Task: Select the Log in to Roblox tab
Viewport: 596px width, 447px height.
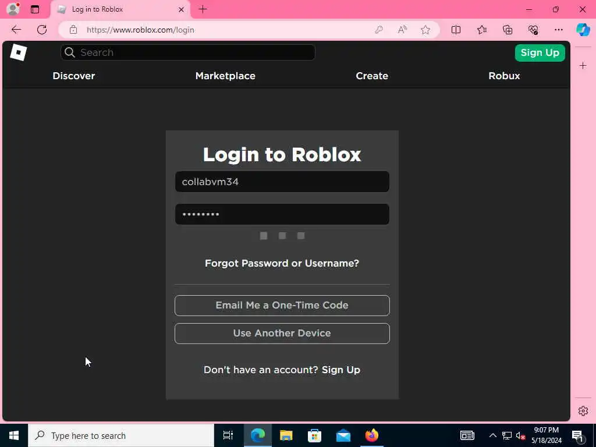Action: (x=121, y=9)
